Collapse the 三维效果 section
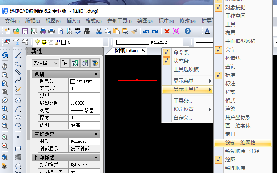Viewport: 277px width, 173px height. (x=96, y=134)
